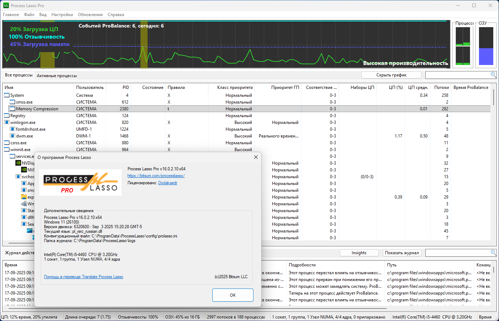Sort log by the Время column header
The height and width of the screenshot is (321, 499).
point(19,265)
